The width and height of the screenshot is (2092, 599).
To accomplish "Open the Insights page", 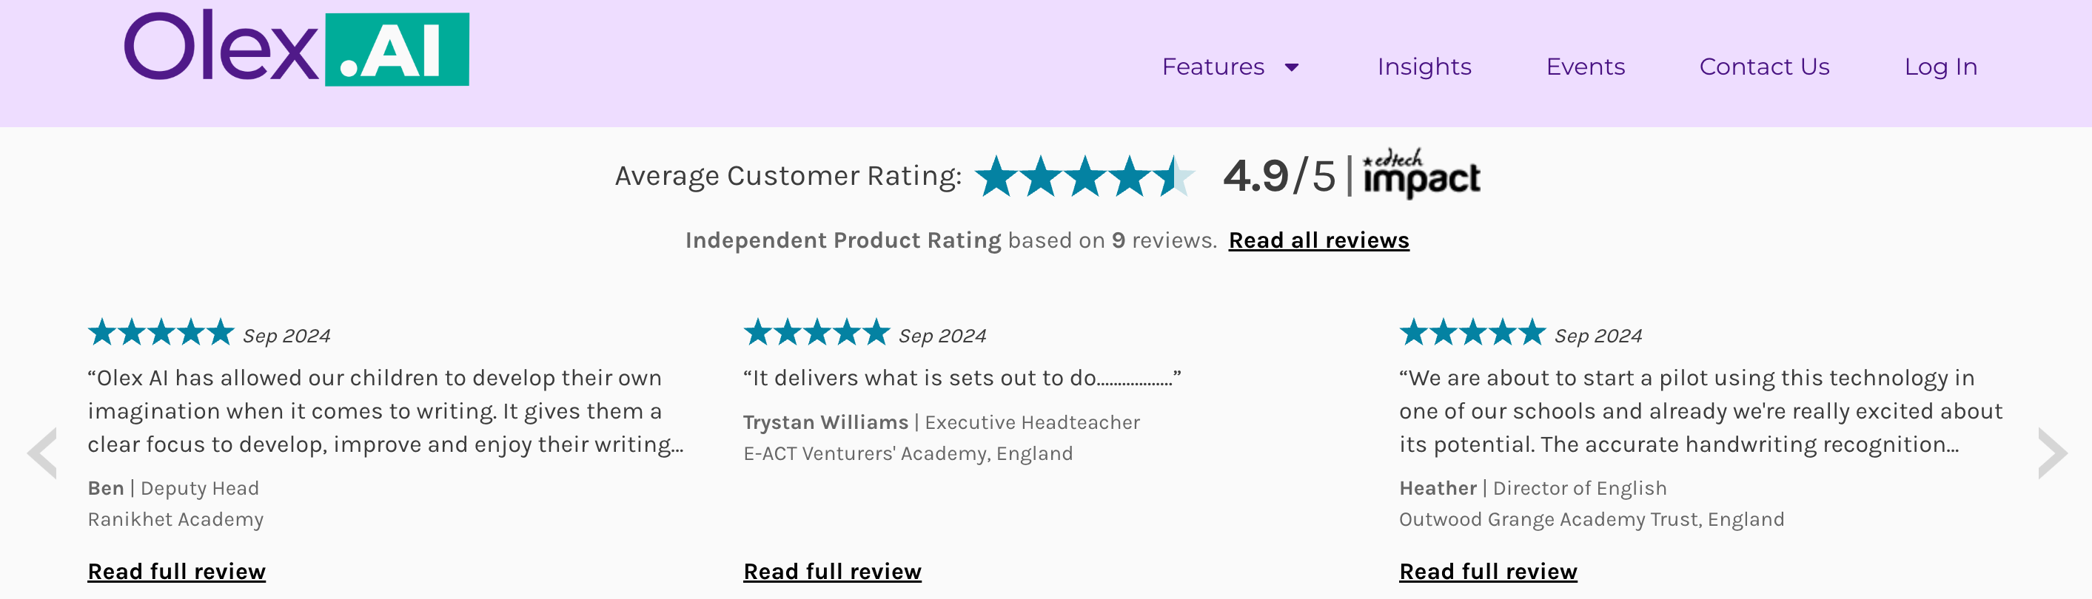I will click(x=1424, y=67).
